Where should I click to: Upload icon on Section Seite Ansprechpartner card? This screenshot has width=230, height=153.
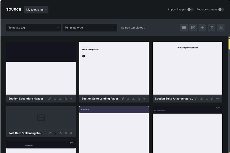coord(207,99)
